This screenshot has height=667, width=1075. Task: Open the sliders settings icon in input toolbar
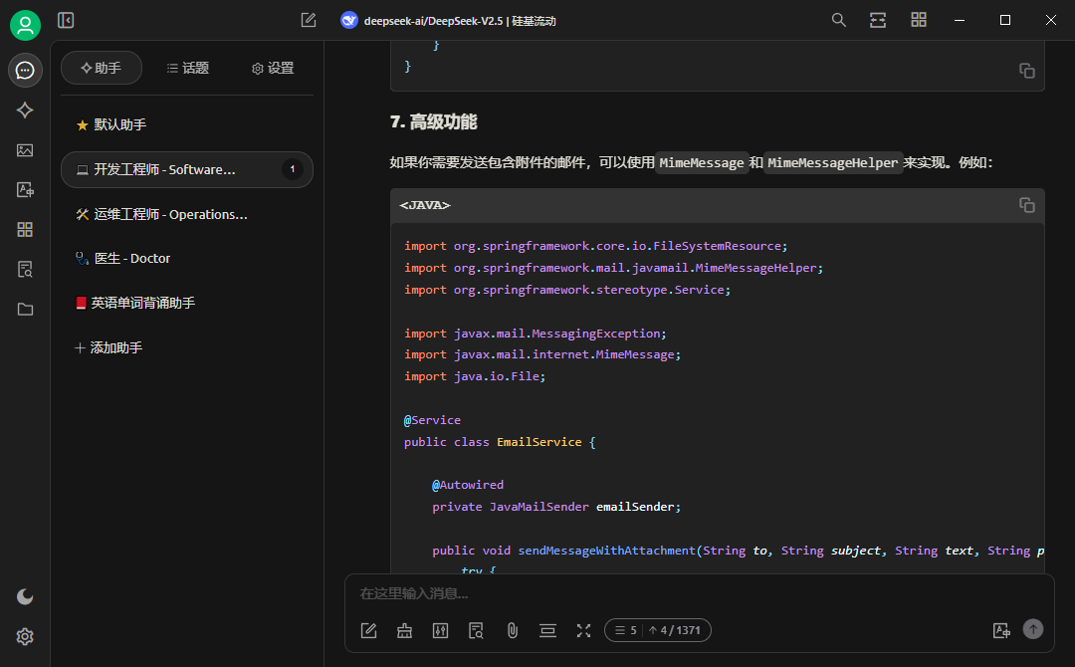440,630
